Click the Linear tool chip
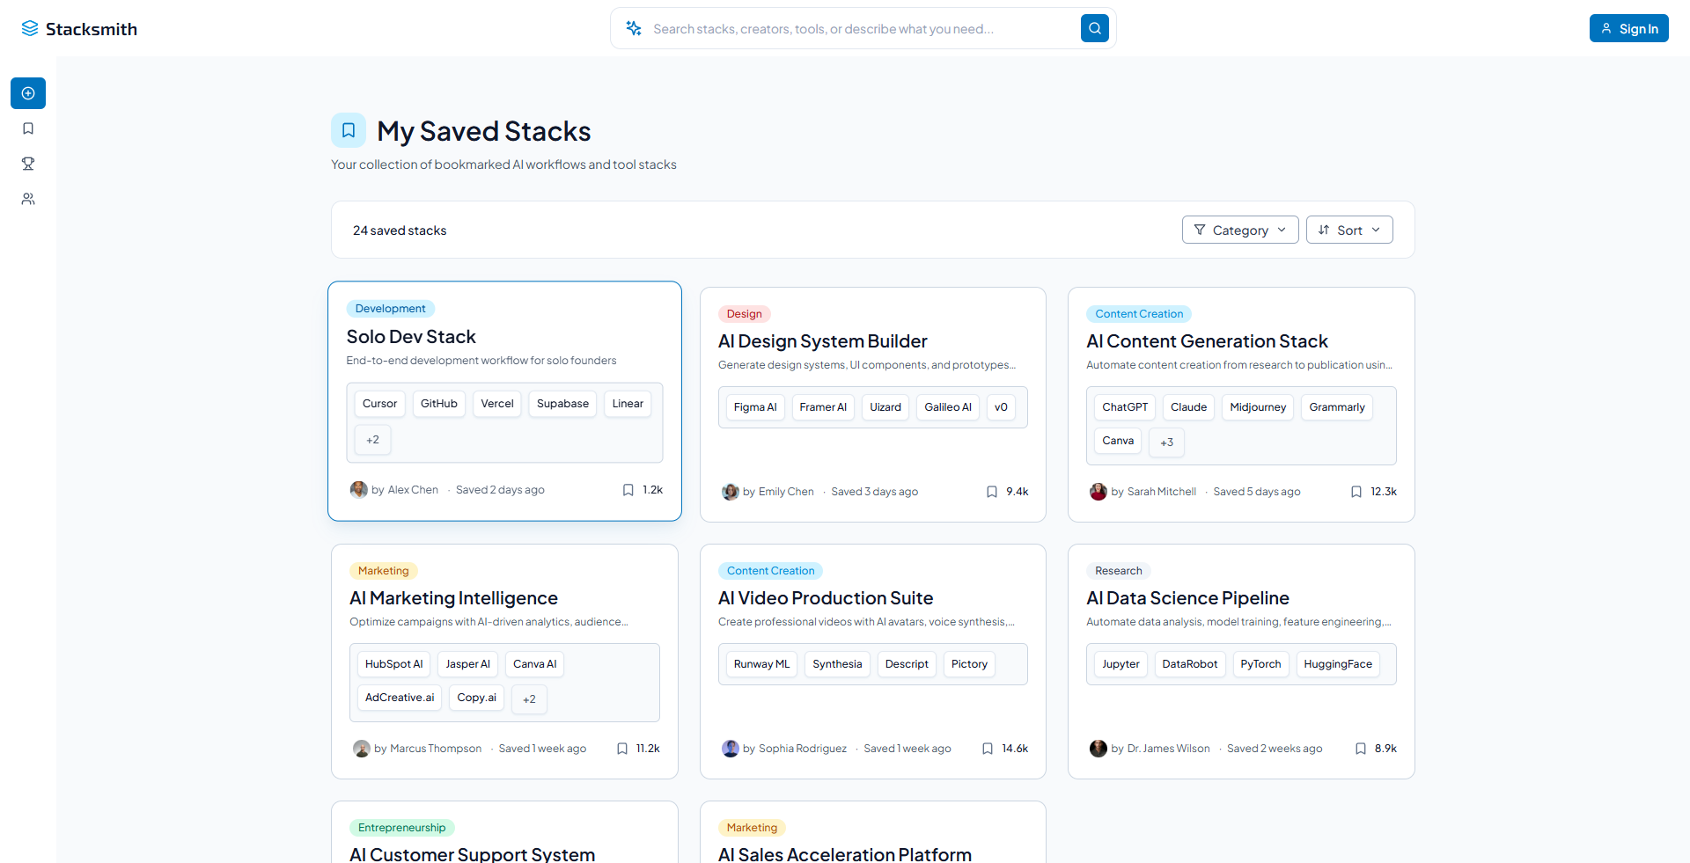This screenshot has width=1690, height=863. (628, 404)
